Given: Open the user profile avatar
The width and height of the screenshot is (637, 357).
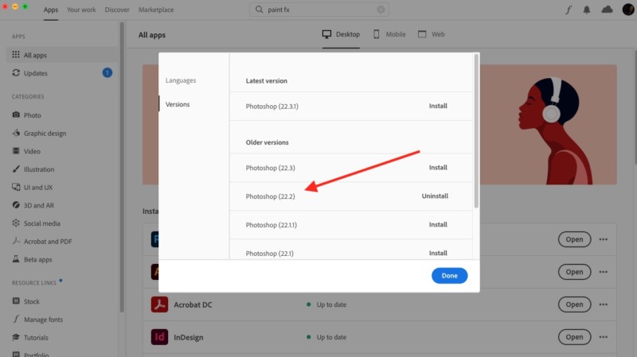Looking at the screenshot, I should [x=627, y=10].
